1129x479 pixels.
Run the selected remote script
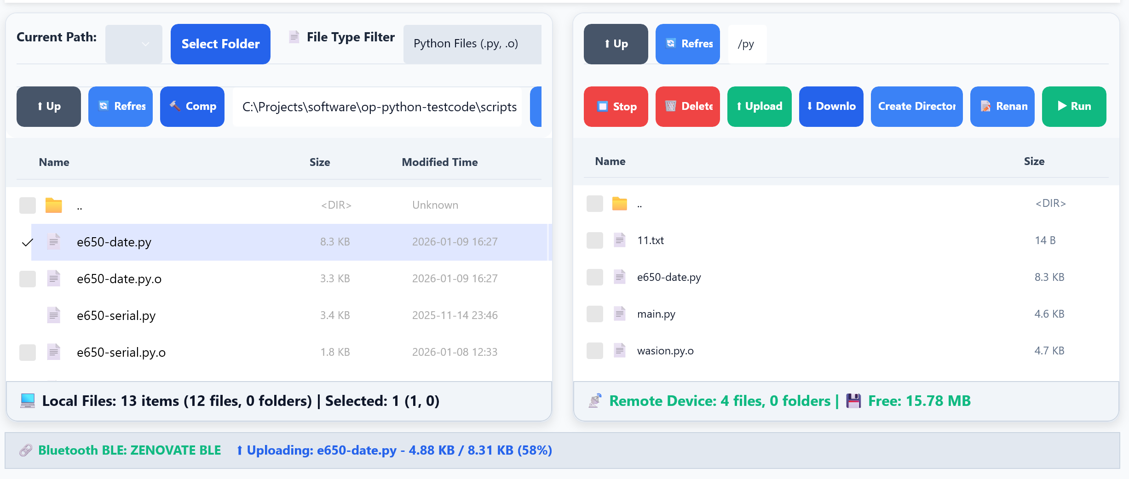click(1074, 106)
